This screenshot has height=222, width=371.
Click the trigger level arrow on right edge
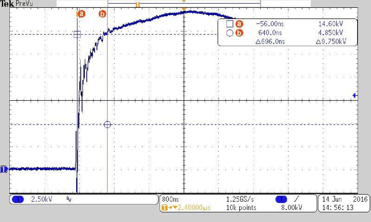click(x=355, y=96)
